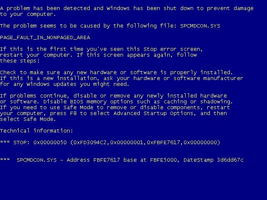Click 'Check to make sure' sentence start
Image resolution: width=267 pixels, height=200 pixels.
tap(30, 72)
